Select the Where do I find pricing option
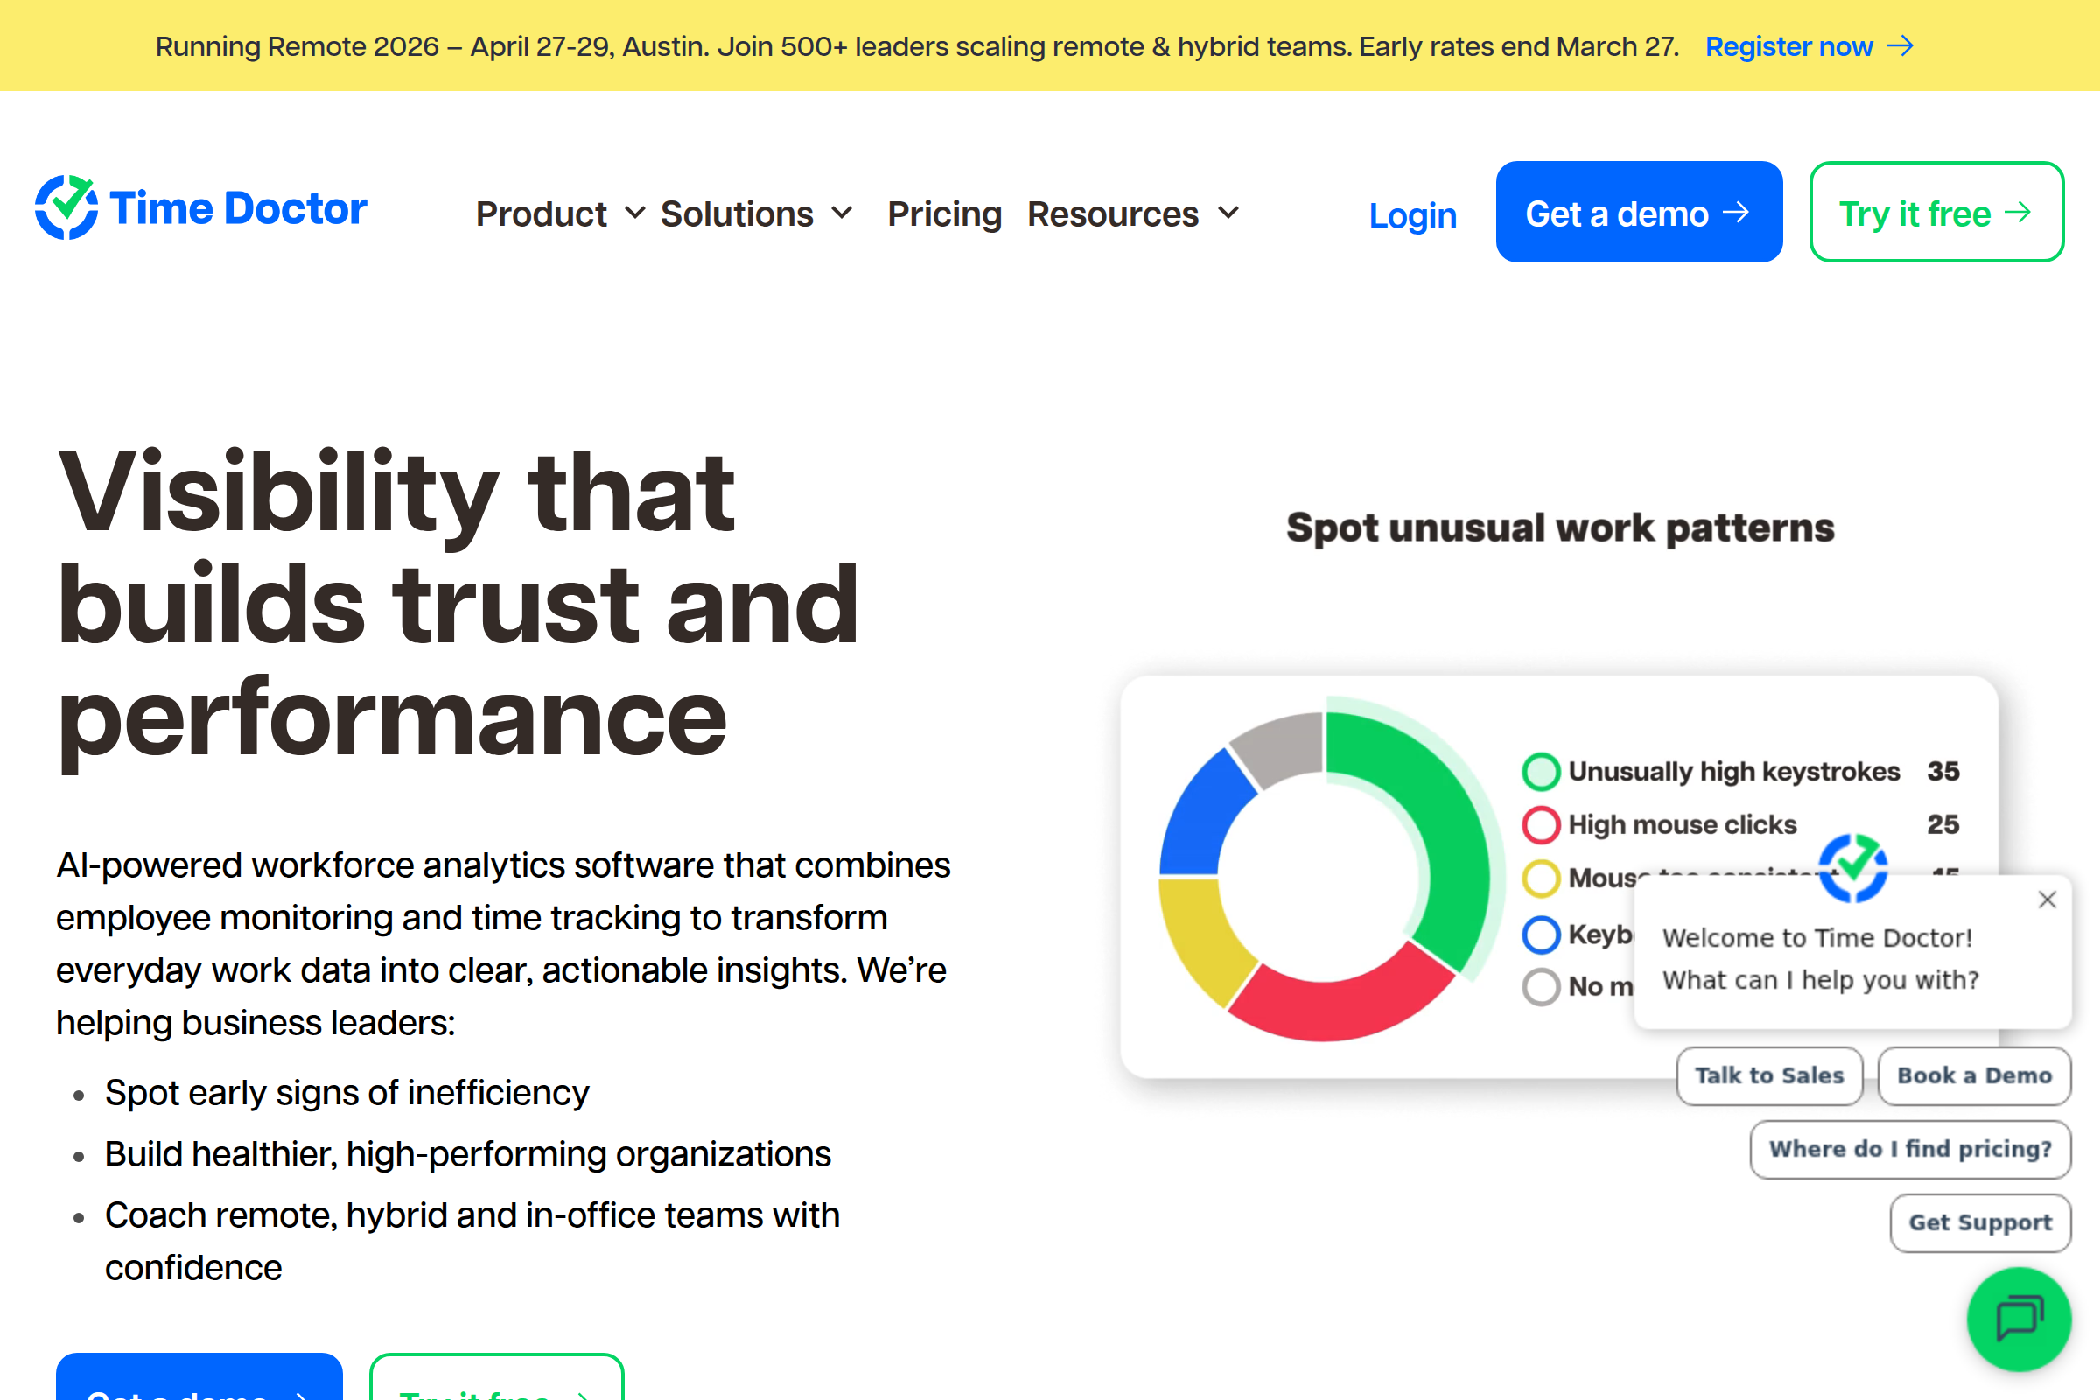The width and height of the screenshot is (2100, 1400). coord(1910,1148)
